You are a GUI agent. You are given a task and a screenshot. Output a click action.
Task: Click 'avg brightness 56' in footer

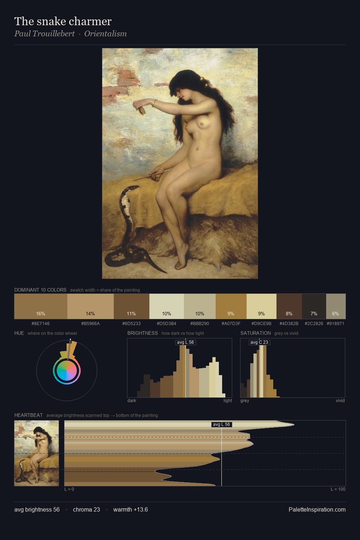tap(37, 509)
